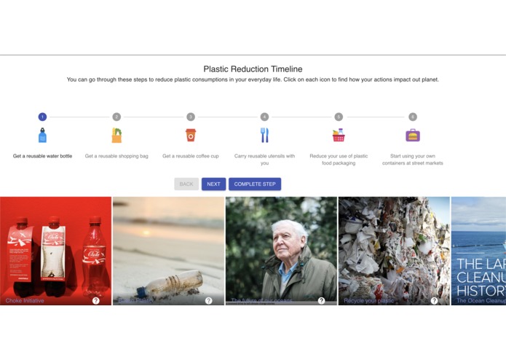Open help icon on Beach Plastic tile
Viewport: 506px width, 360px height.
point(209,300)
